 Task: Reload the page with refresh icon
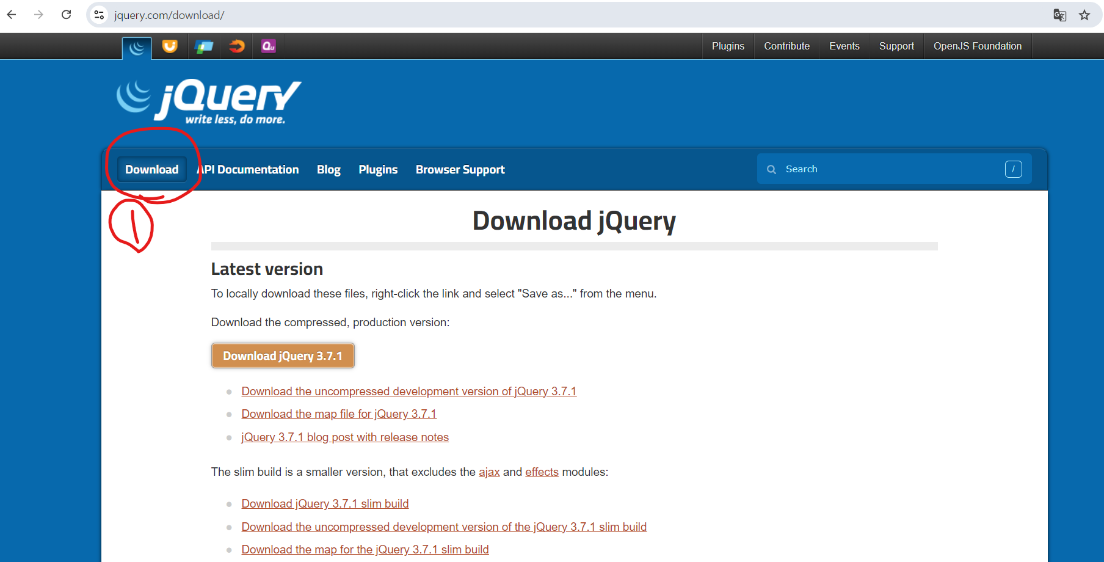[67, 15]
